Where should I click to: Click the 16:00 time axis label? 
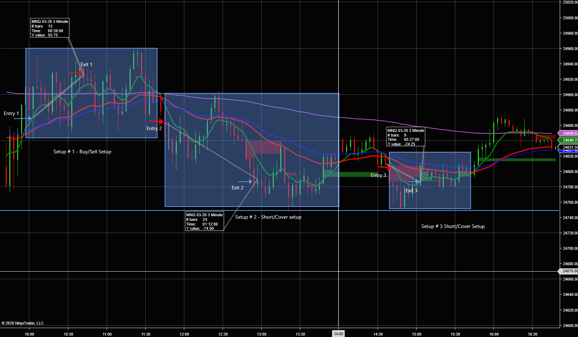point(494,334)
